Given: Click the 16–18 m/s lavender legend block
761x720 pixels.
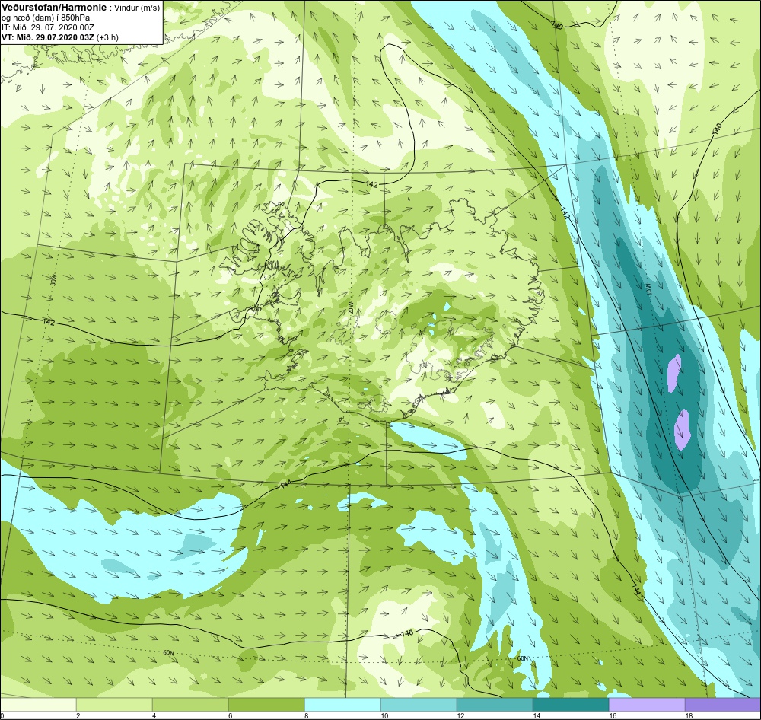Looking at the screenshot, I should (647, 705).
